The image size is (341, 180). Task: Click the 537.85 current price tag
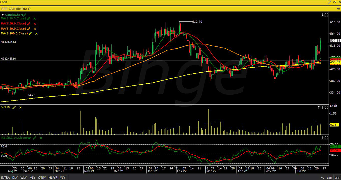pos(335,41)
